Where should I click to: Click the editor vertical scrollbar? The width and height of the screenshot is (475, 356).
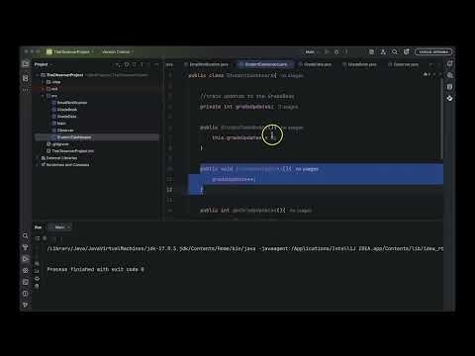(x=442, y=119)
